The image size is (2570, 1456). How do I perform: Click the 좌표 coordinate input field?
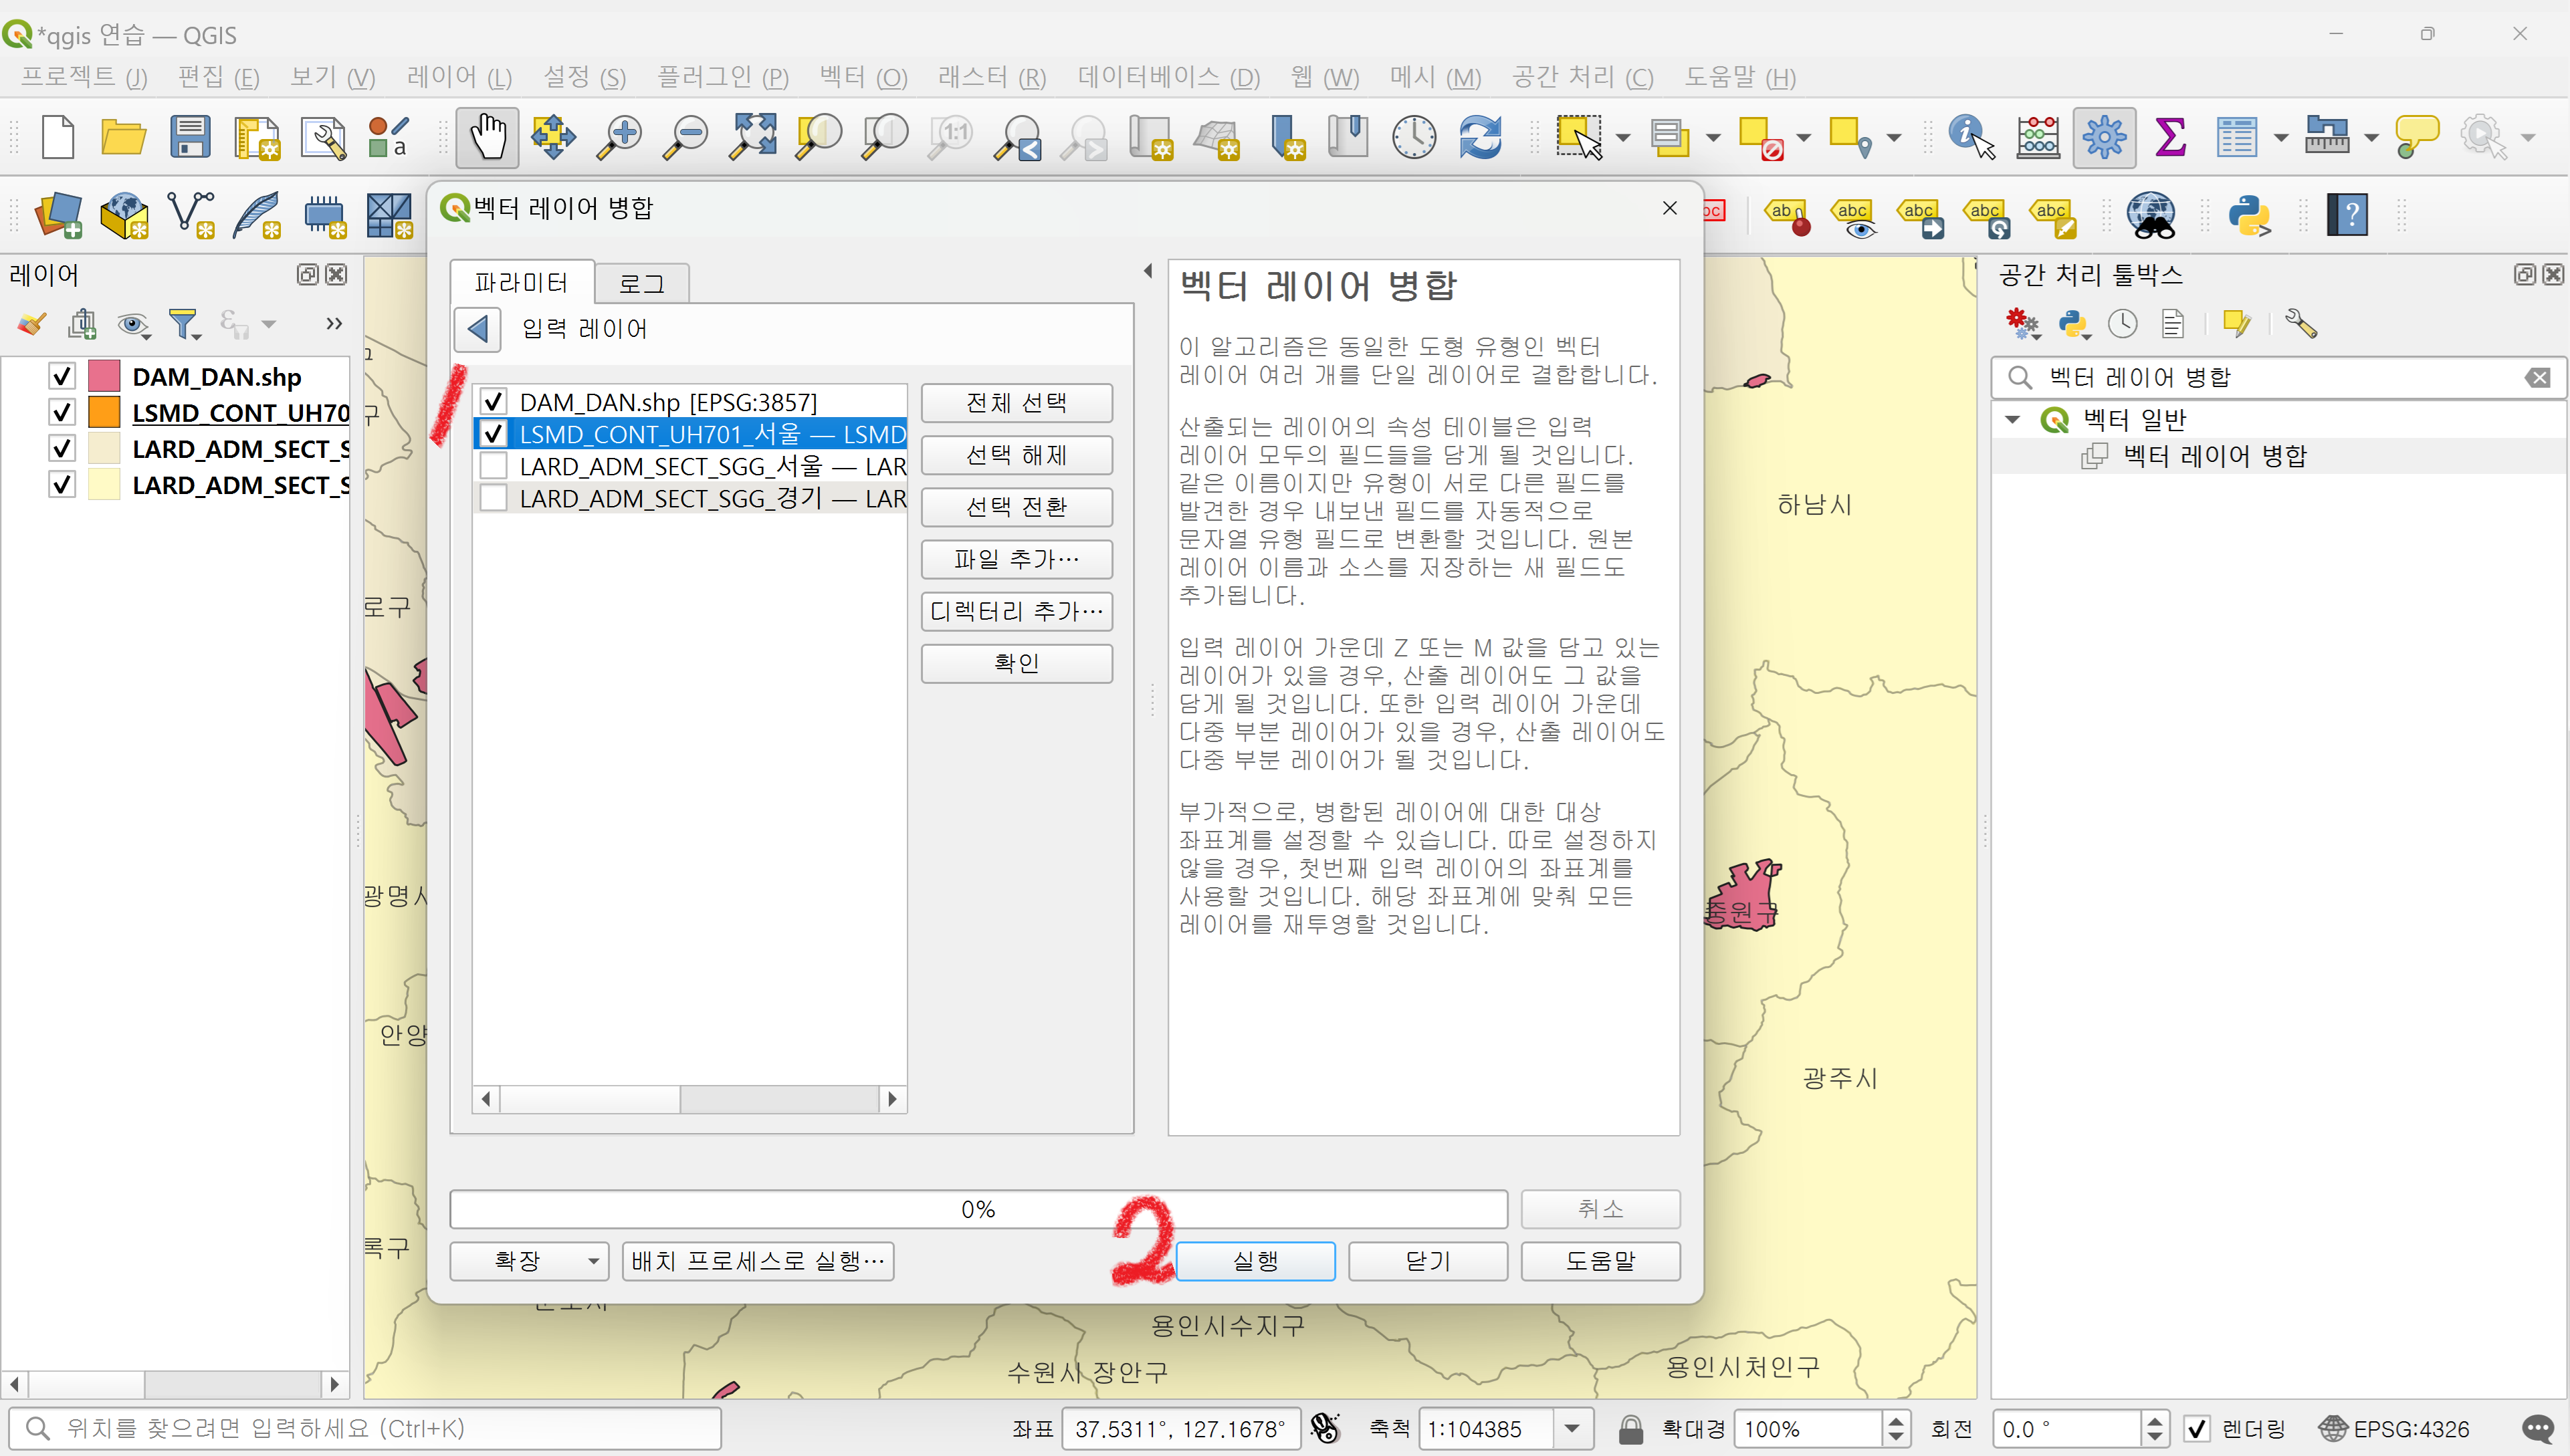pos(1178,1429)
